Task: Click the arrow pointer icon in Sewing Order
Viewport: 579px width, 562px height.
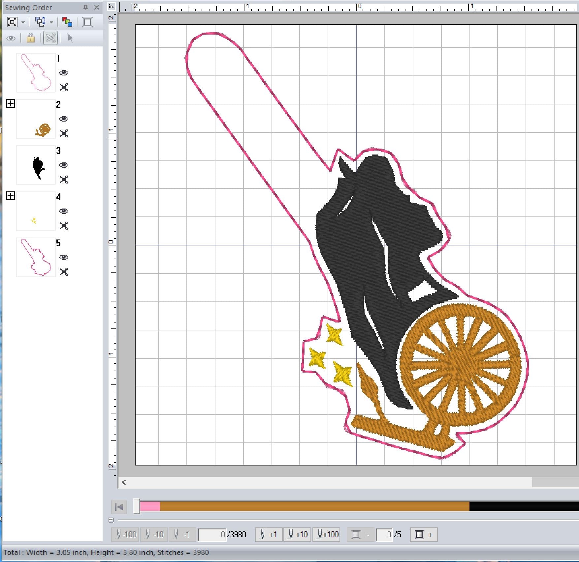Action: pyautogui.click(x=70, y=38)
